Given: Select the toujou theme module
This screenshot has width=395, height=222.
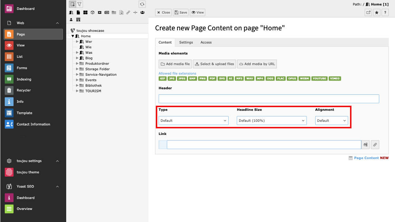Looking at the screenshot, I should pos(28,172).
